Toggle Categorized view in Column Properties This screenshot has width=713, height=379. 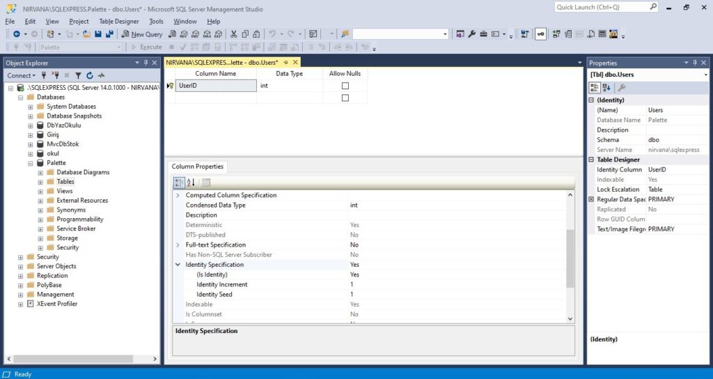(x=179, y=183)
